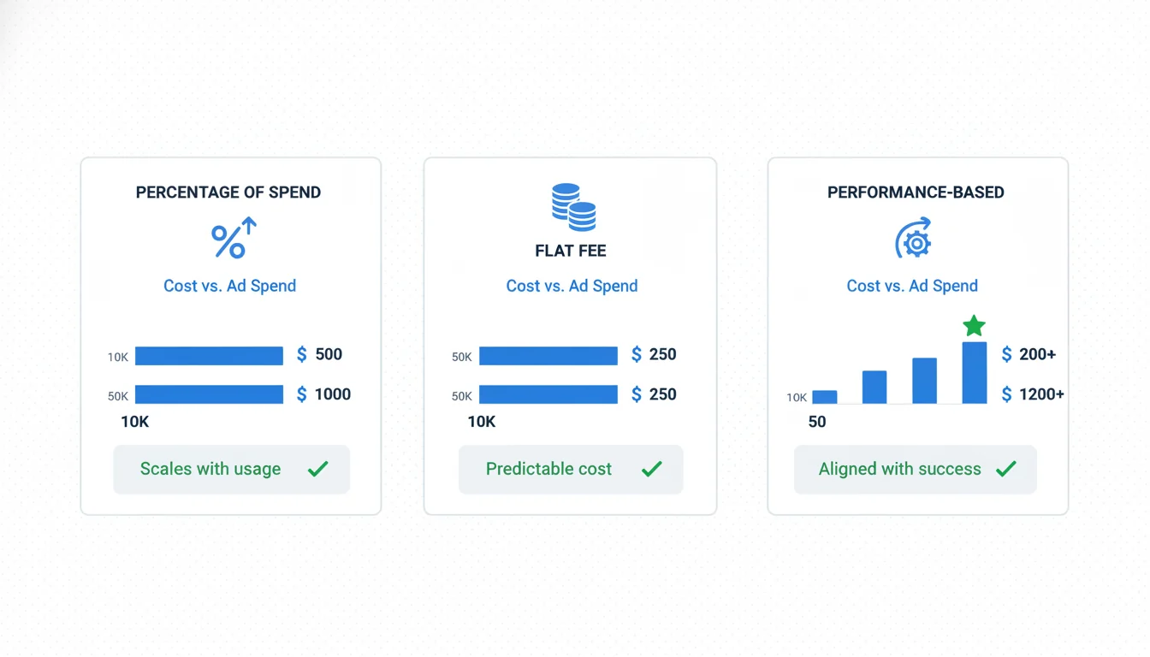1150x657 pixels.
Task: Click the blue bar showing $500
Action: (x=209, y=356)
